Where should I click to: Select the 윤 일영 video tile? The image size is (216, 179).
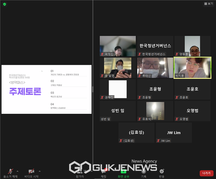point(118,68)
